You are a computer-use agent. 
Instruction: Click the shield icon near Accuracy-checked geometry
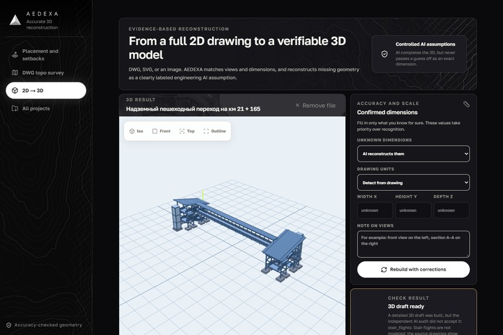pos(9,325)
